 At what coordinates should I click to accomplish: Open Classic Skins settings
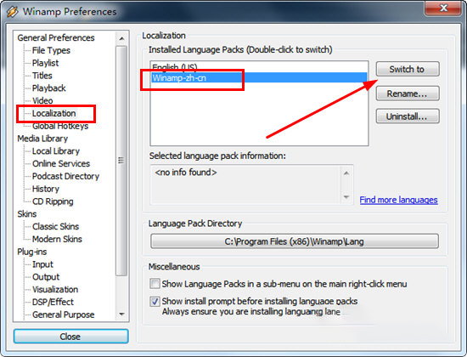(x=55, y=226)
